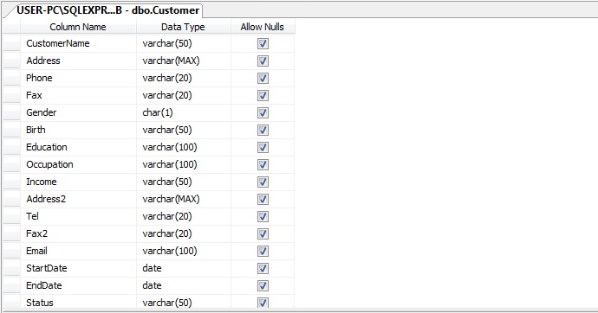Open the EndDate date type cell
The image size is (598, 313).
(x=184, y=285)
